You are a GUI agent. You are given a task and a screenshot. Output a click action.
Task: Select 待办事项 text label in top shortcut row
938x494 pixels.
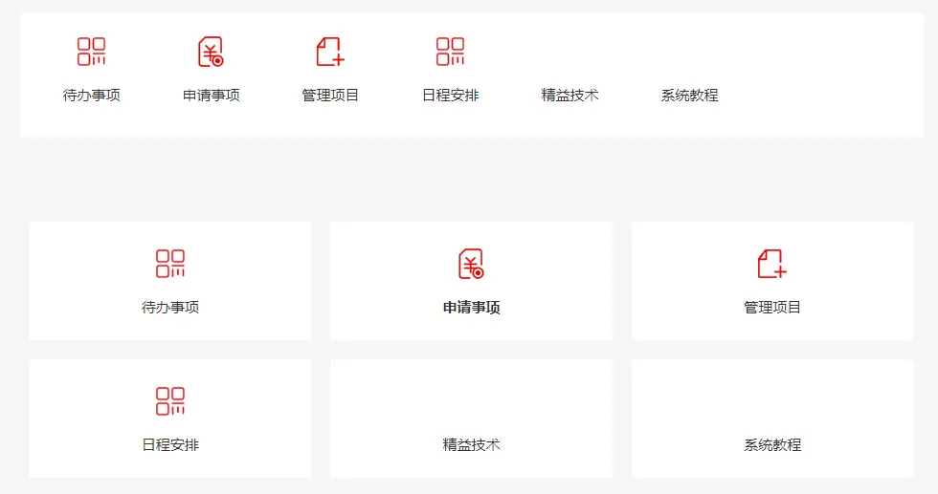click(x=92, y=96)
